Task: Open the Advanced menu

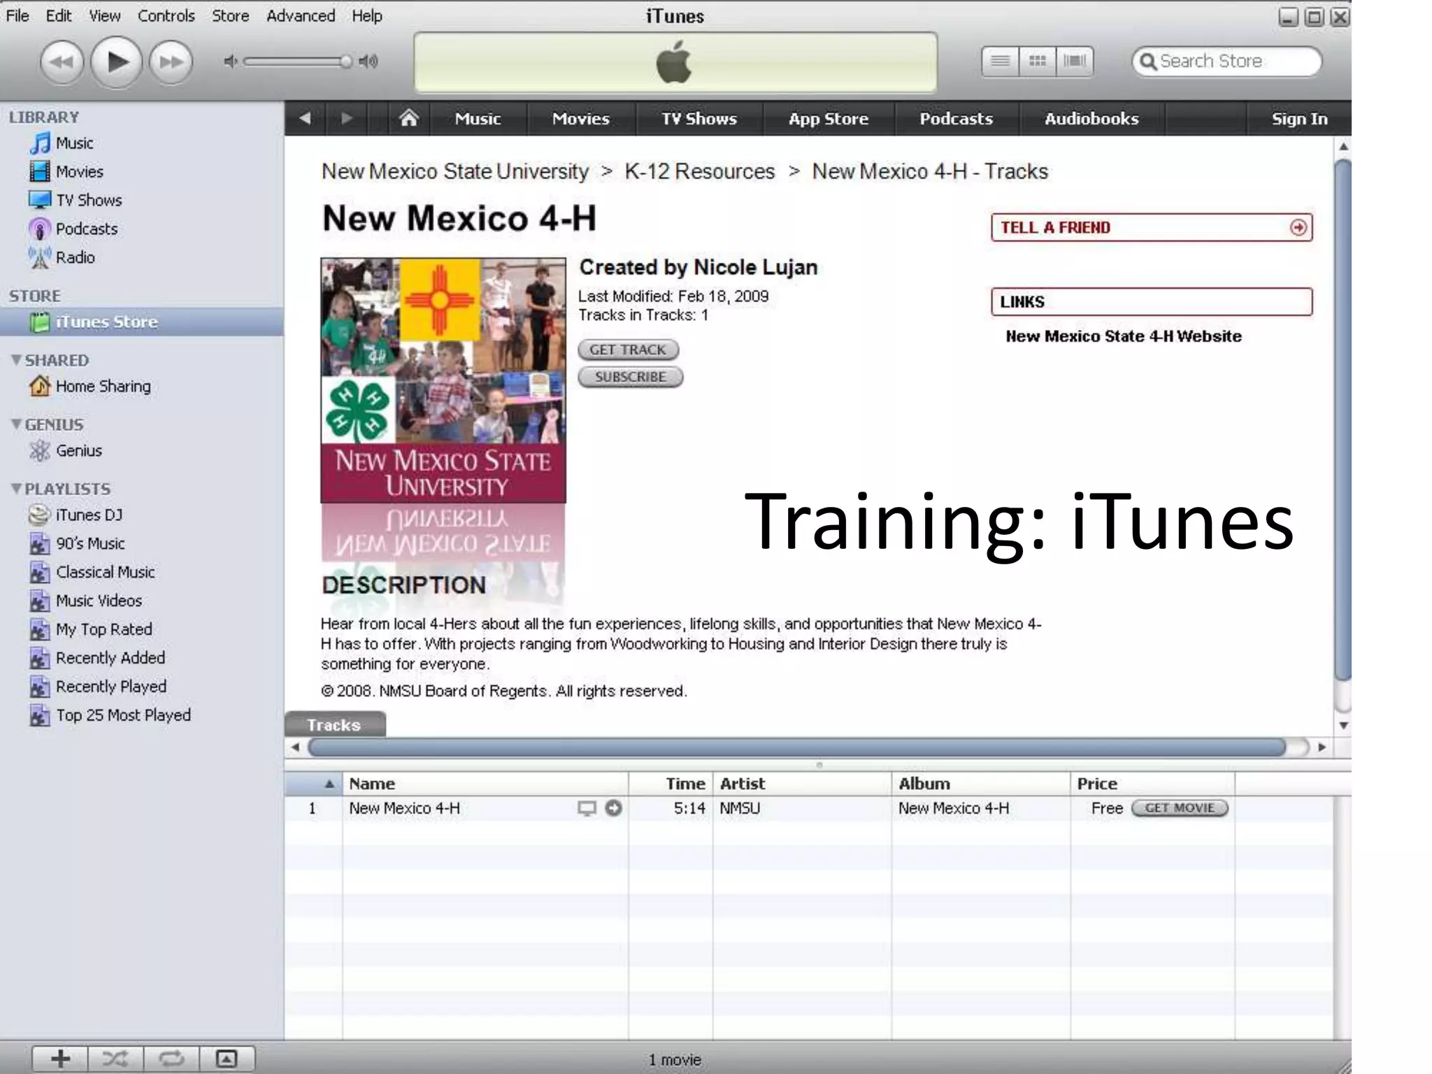Action: coord(300,15)
